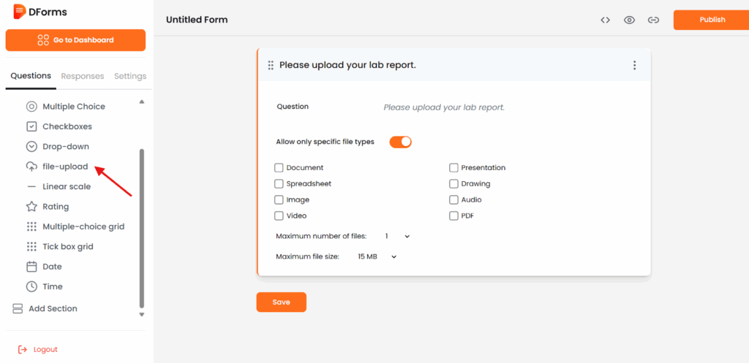Image resolution: width=749 pixels, height=363 pixels.
Task: Check the Document file type checkbox
Action: click(x=279, y=168)
